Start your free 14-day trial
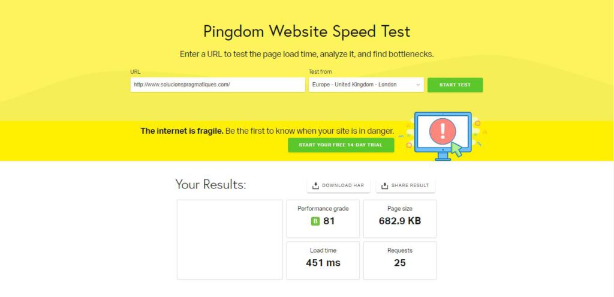 coord(341,145)
